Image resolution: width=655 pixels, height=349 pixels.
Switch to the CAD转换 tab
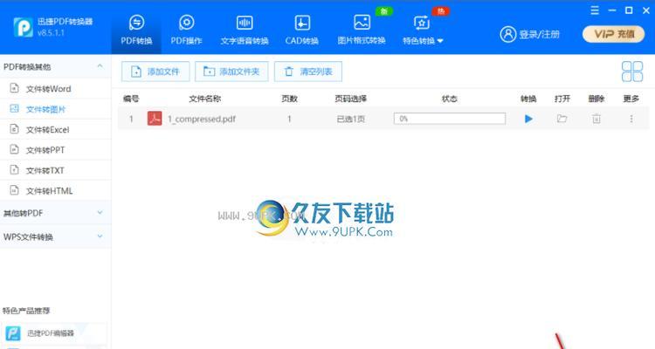[x=302, y=29]
